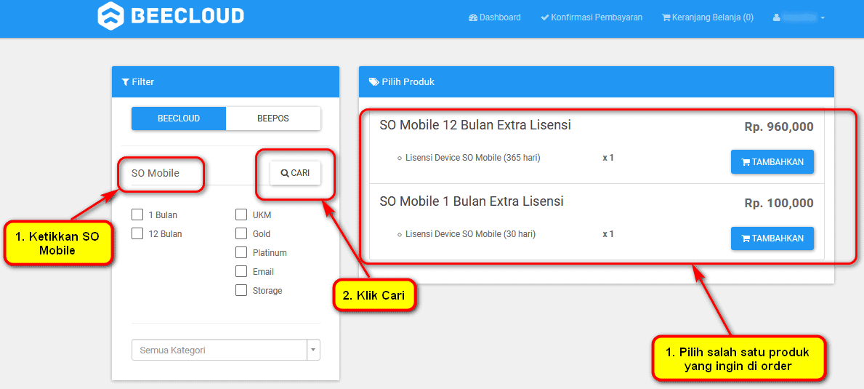Image resolution: width=864 pixels, height=389 pixels.
Task: Open Keranjang Belanja cart
Action: (708, 17)
